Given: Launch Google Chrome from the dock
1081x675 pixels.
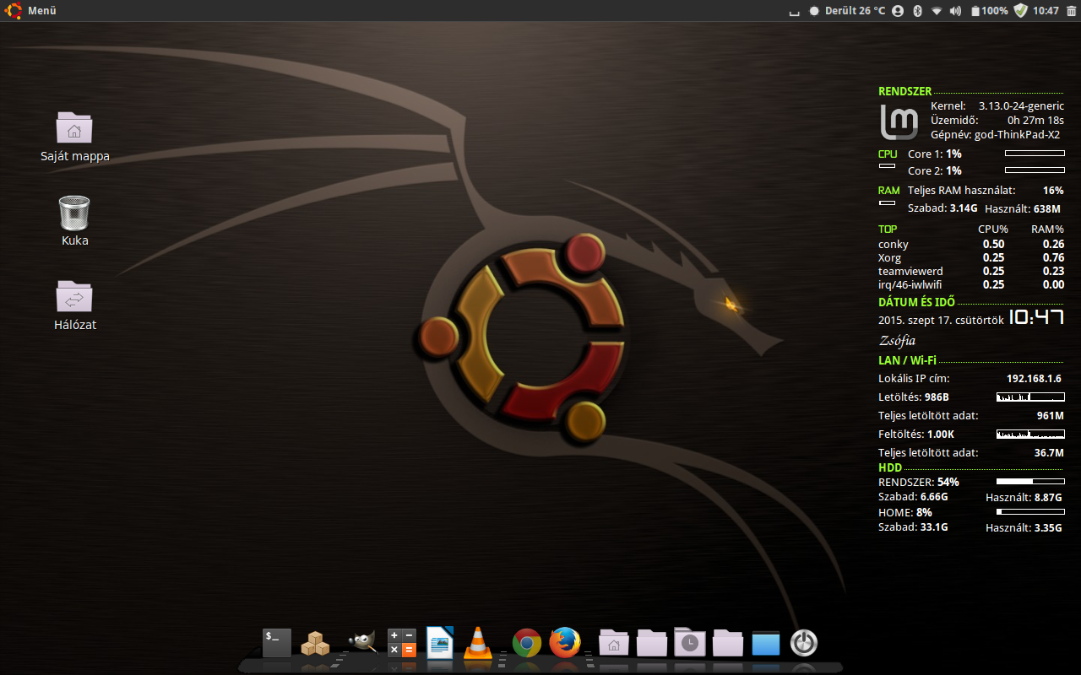Looking at the screenshot, I should tap(527, 643).
